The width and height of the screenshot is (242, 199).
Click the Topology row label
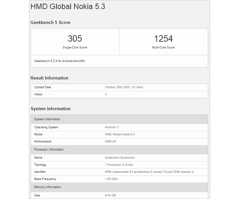(40, 165)
